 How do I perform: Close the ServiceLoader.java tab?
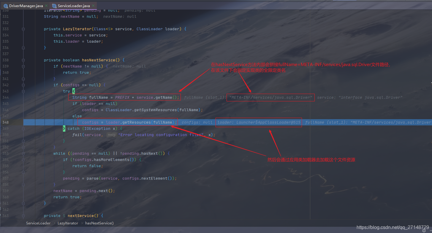coord(93,6)
